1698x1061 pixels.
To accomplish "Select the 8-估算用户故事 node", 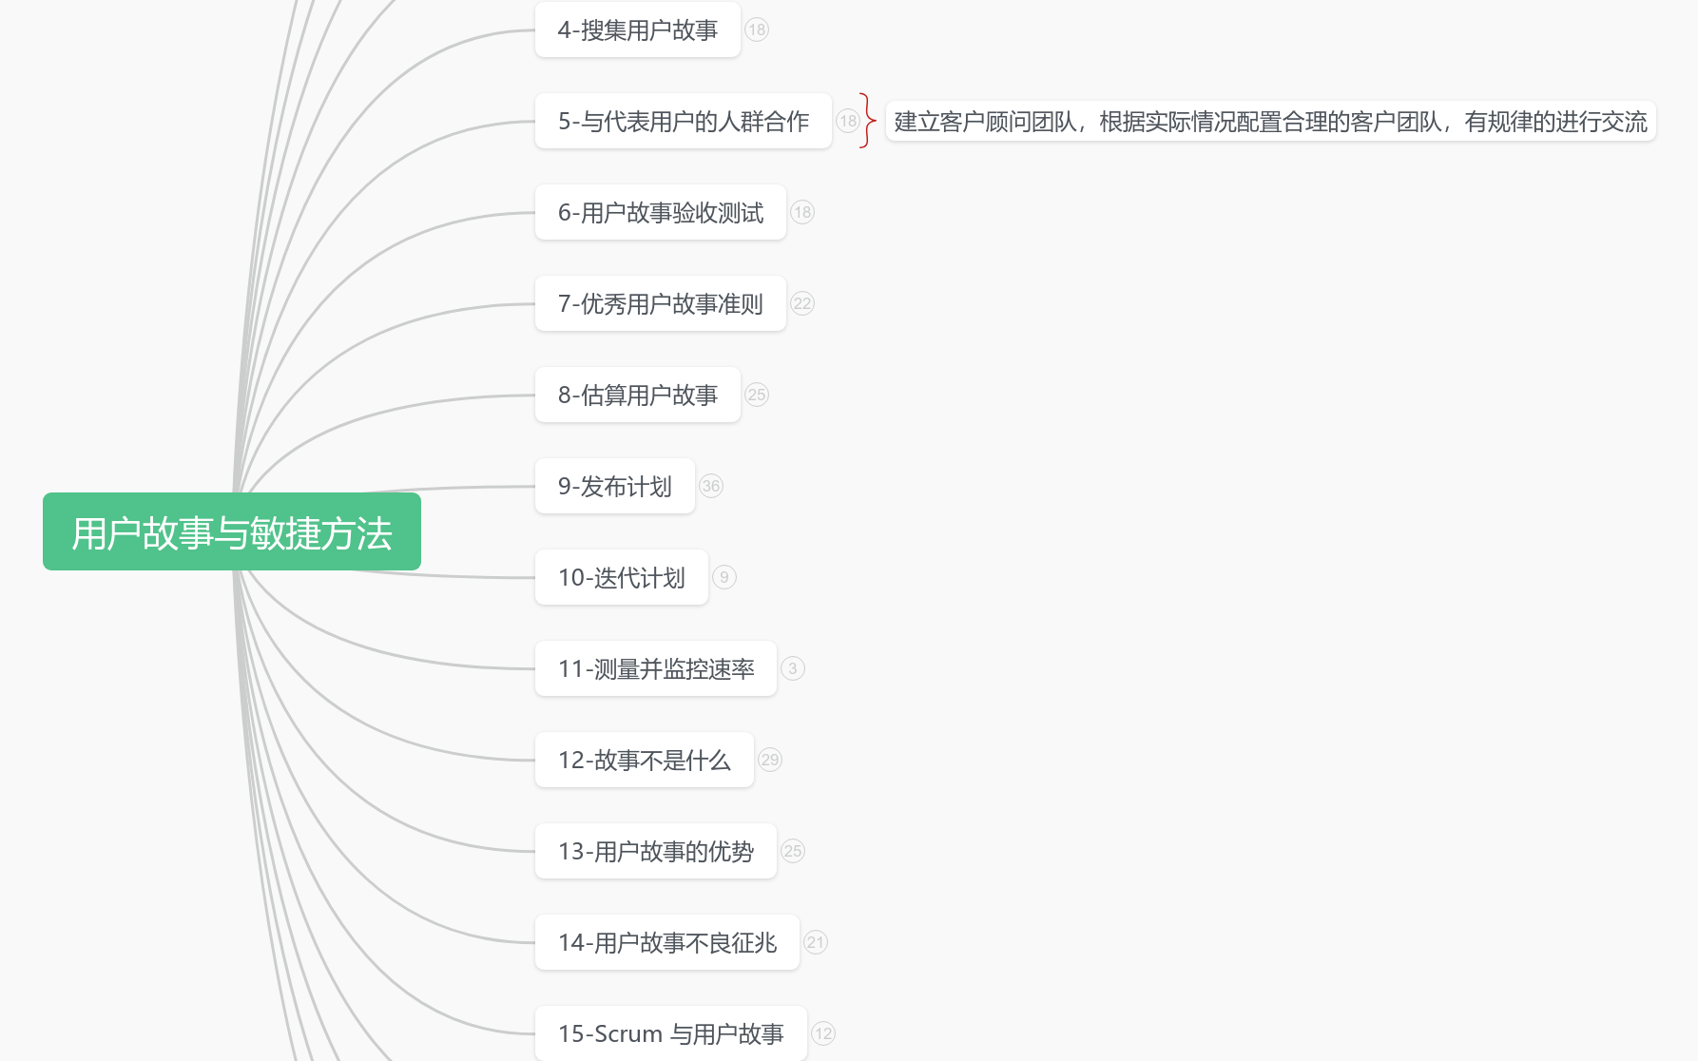I will (x=637, y=395).
